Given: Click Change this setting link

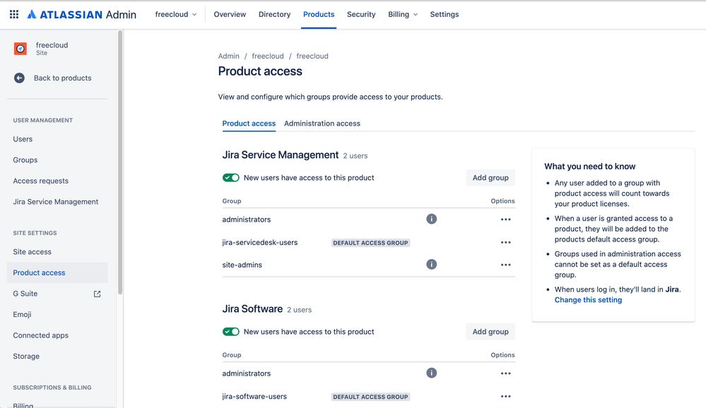Looking at the screenshot, I should click(588, 300).
